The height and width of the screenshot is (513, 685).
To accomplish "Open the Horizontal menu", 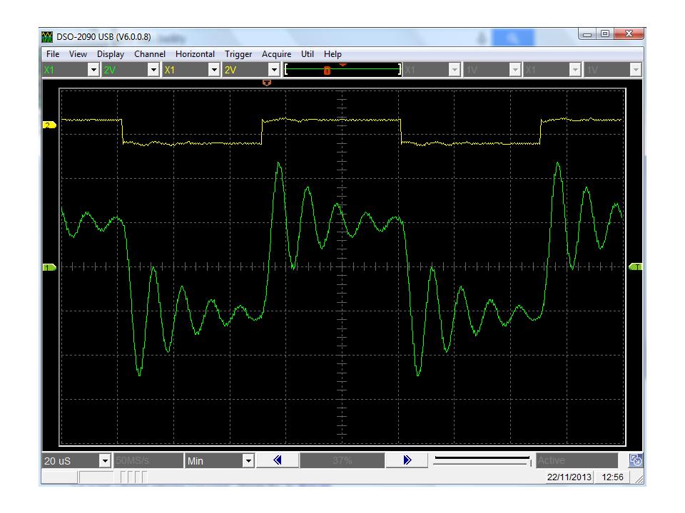I will pos(195,54).
